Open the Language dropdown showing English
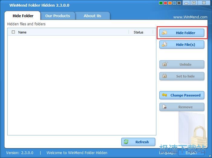Viewport: 212px width, 158px height. [191, 153]
